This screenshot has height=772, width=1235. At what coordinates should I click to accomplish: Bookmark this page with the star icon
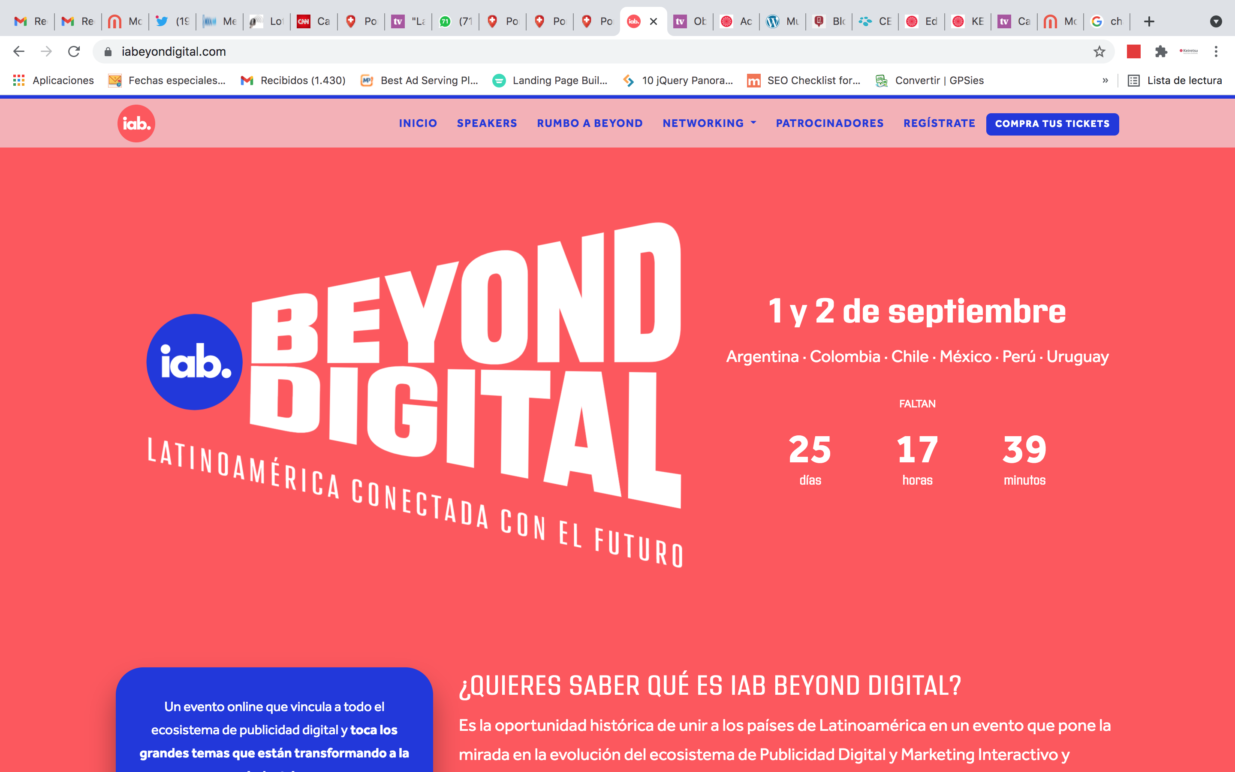pyautogui.click(x=1099, y=51)
